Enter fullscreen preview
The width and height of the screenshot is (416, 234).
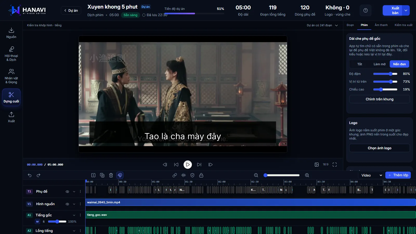[x=335, y=165]
